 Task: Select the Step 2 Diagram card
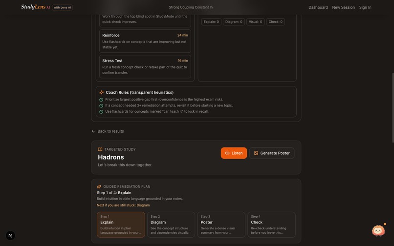click(171, 225)
